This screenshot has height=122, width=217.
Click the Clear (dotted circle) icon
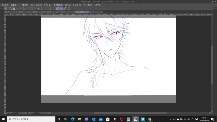click(x=31, y=9)
